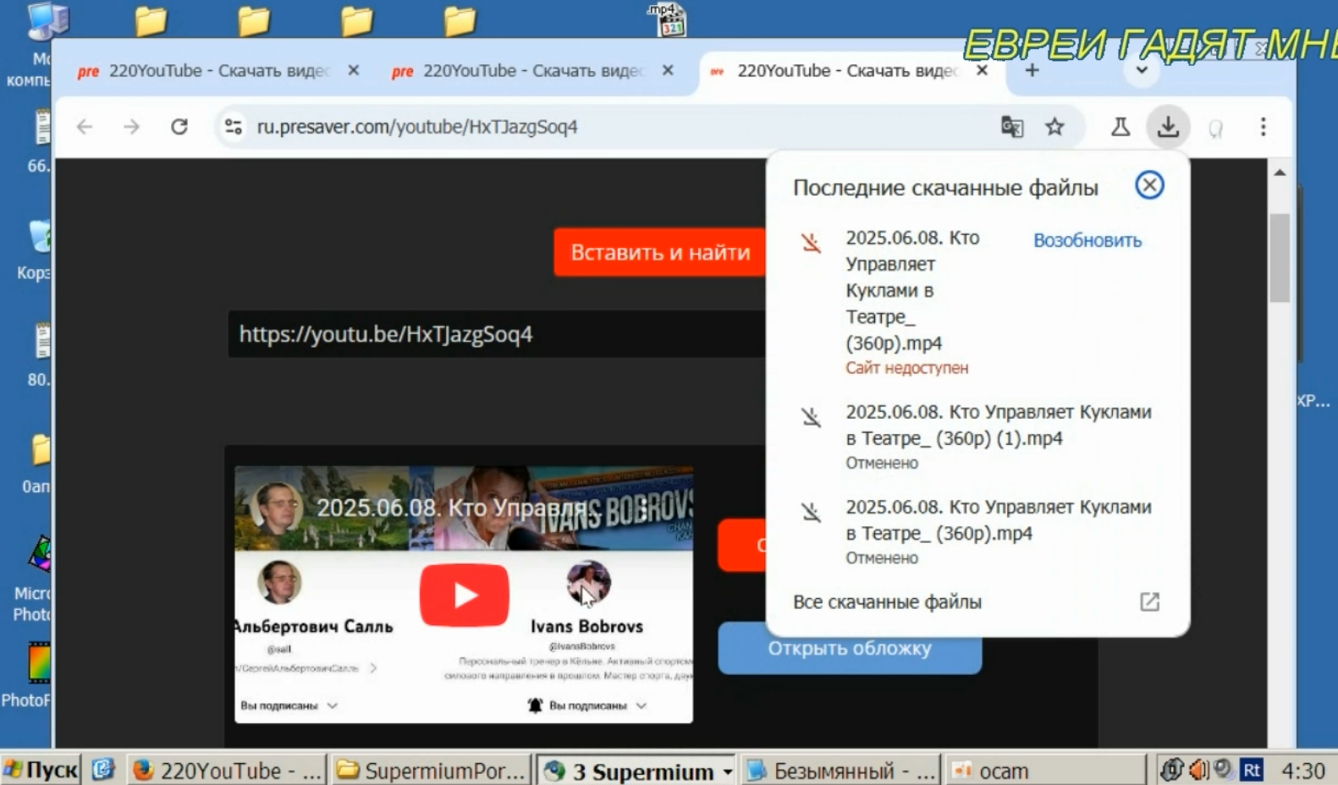Click the youtu.be link input field
The width and height of the screenshot is (1338, 785).
tap(497, 334)
